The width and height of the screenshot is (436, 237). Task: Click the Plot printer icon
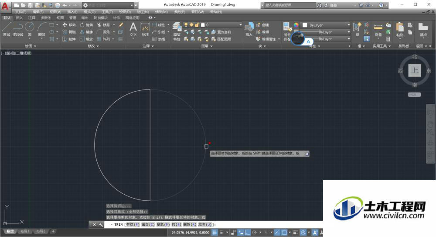tap(58, 5)
